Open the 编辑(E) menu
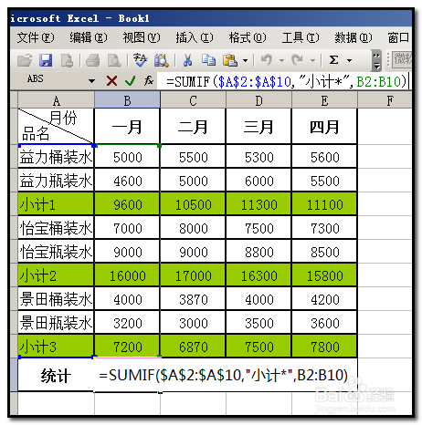This screenshot has height=425, width=422. click(x=89, y=37)
